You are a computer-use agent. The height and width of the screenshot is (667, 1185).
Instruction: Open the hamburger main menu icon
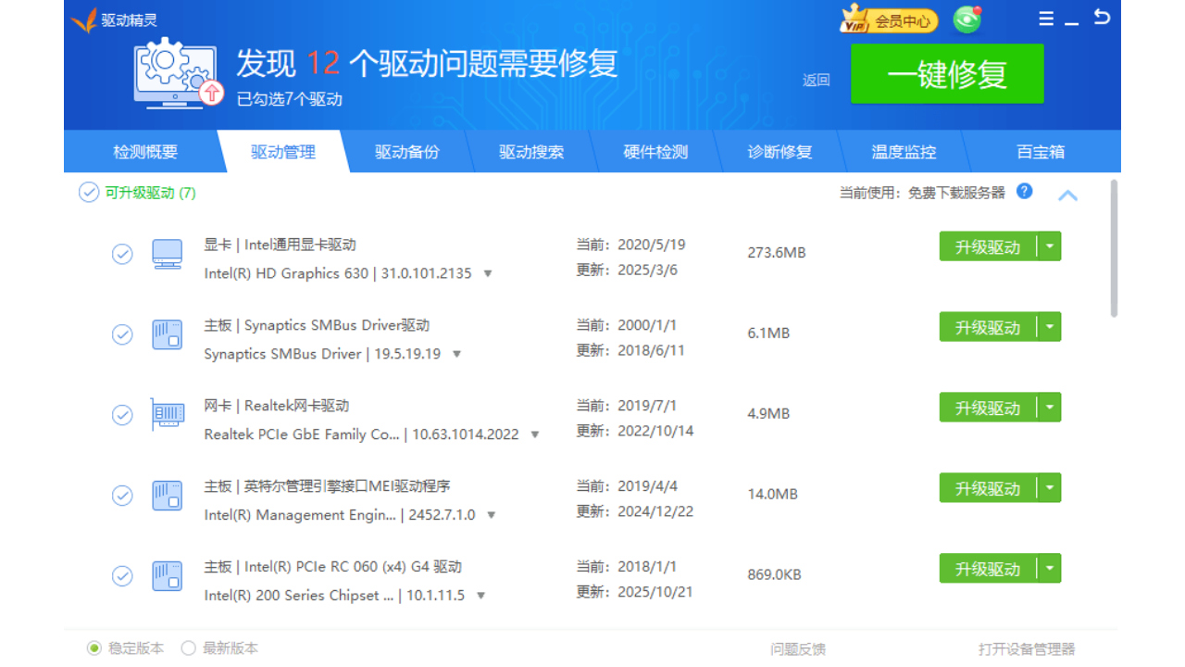[1046, 19]
